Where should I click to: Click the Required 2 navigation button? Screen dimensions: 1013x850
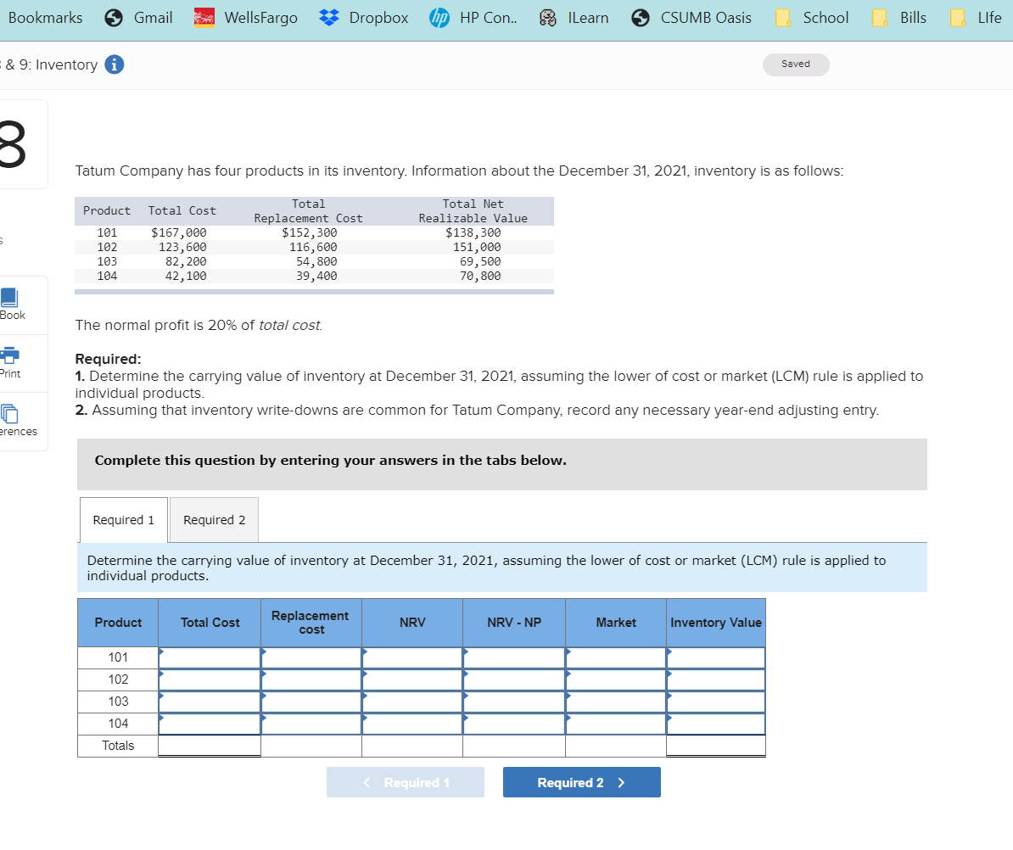[581, 781]
